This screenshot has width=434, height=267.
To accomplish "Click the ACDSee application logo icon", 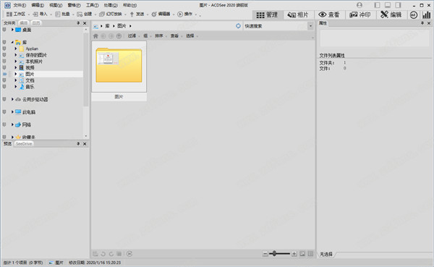I will pyautogui.click(x=7, y=5).
